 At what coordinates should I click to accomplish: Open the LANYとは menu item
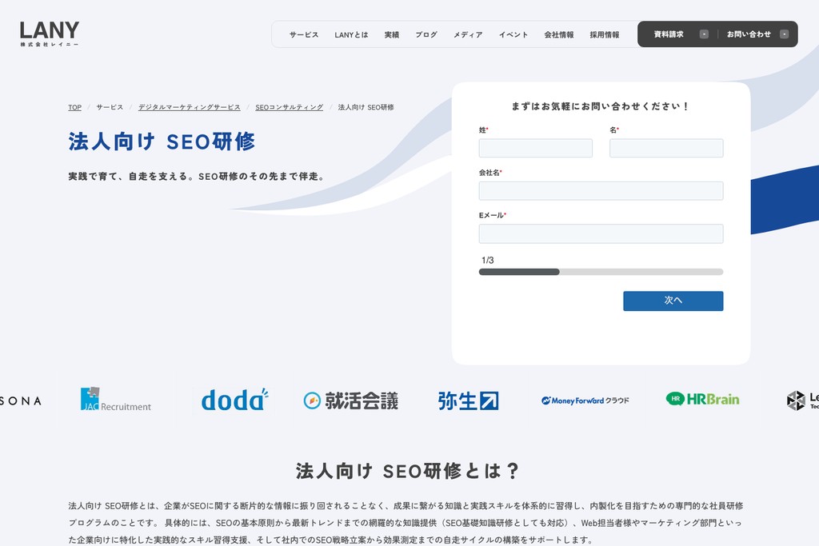point(351,34)
